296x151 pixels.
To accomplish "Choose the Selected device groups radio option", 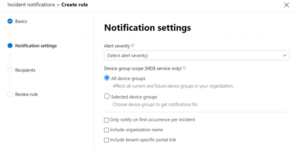I will [x=107, y=96].
